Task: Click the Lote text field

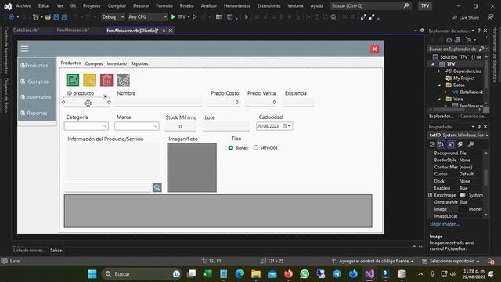Action: 226,127
